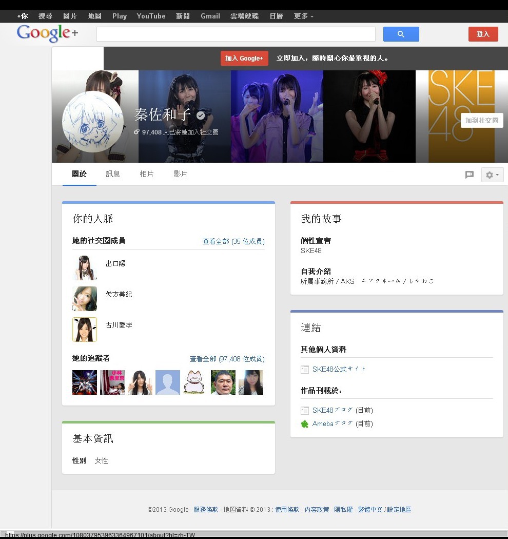Click the SKE48 logo cover image

tap(461, 117)
